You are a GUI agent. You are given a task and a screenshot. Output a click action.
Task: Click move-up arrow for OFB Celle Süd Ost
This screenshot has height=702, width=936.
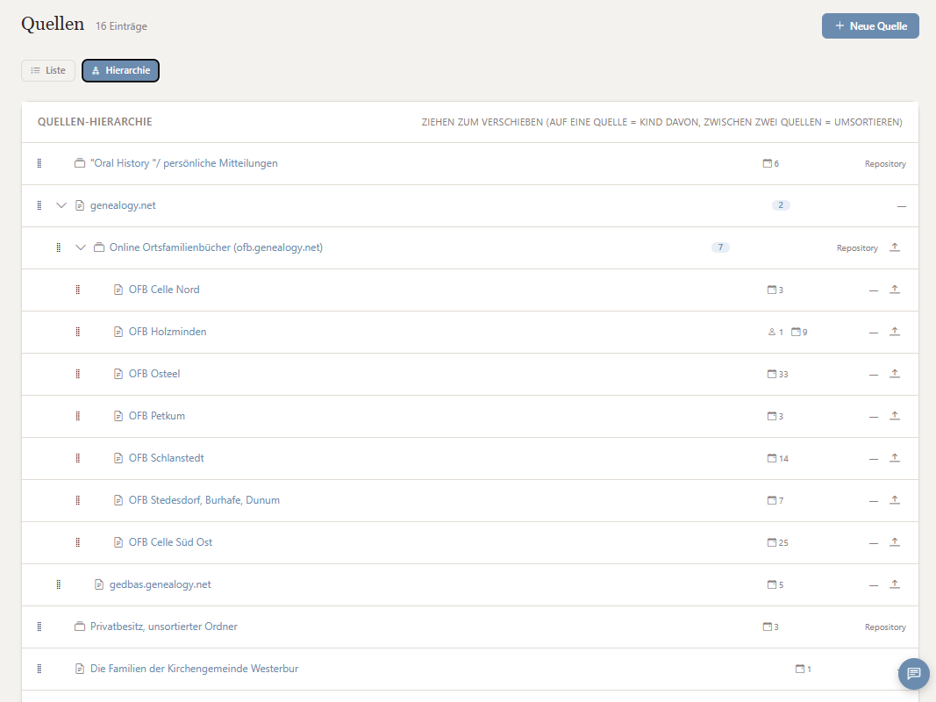895,542
